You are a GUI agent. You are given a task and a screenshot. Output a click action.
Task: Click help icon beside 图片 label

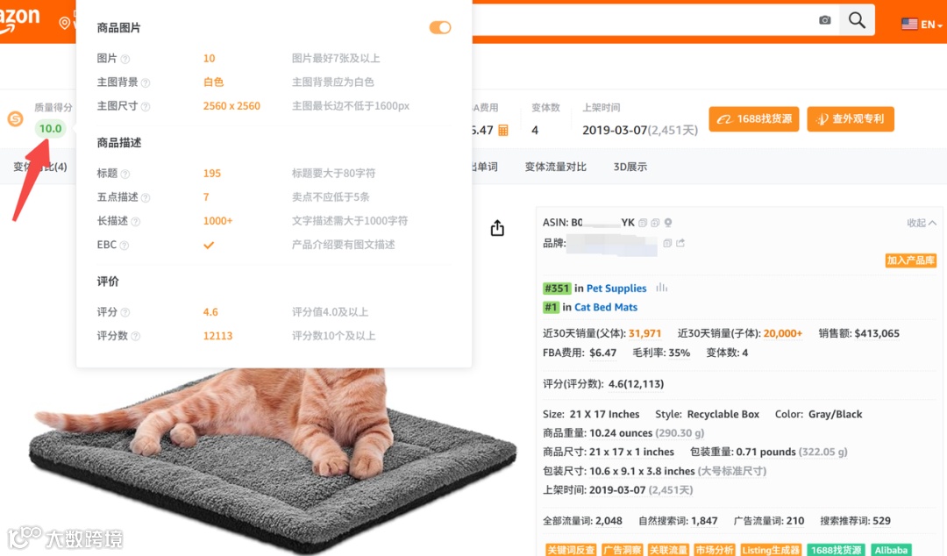point(125,60)
